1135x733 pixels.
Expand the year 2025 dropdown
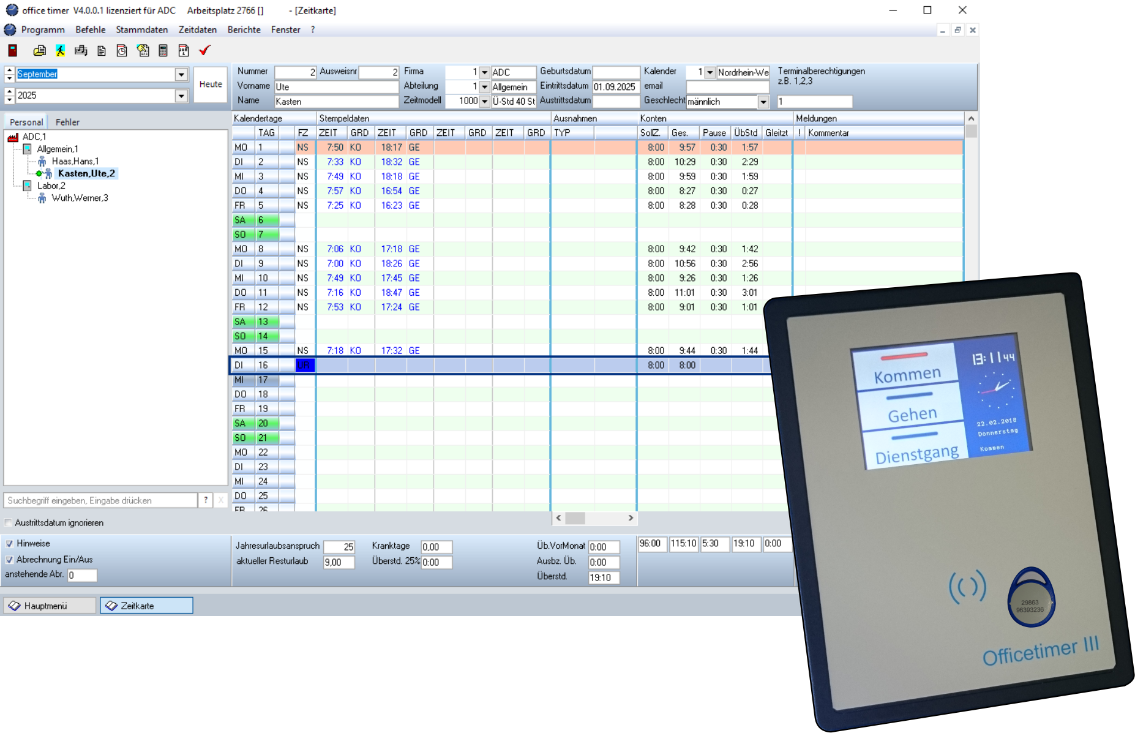[x=181, y=96]
